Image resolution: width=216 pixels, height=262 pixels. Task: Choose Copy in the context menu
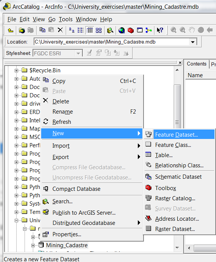pos(91,81)
